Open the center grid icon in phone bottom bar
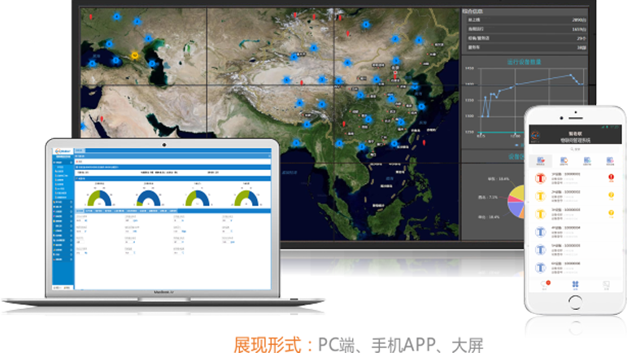 pos(575,284)
